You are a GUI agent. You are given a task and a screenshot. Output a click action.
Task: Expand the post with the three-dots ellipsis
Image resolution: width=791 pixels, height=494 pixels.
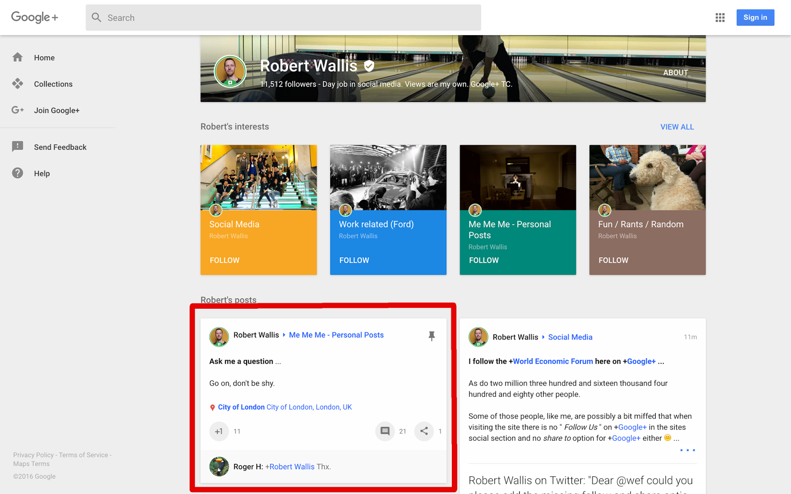[x=688, y=450]
